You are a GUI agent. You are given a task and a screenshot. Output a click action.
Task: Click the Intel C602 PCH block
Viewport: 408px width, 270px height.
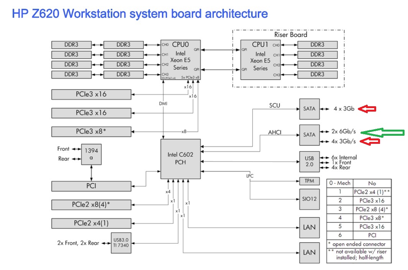tap(181, 159)
